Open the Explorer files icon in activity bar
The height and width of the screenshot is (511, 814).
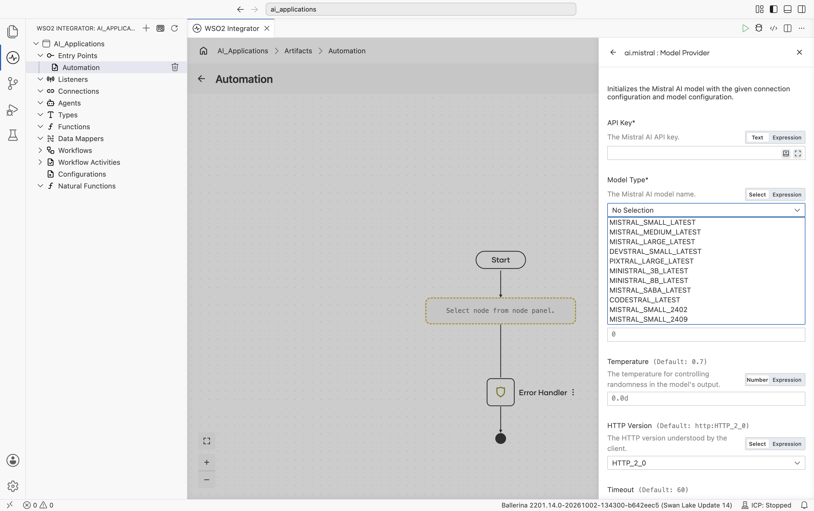click(12, 31)
